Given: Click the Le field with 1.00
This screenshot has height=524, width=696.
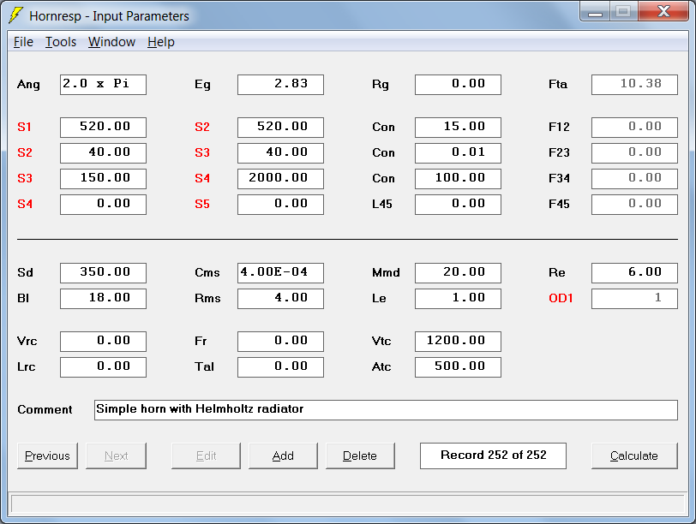Looking at the screenshot, I should coord(458,298).
